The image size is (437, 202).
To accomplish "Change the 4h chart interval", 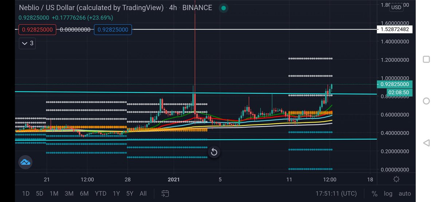I will point(173,8).
